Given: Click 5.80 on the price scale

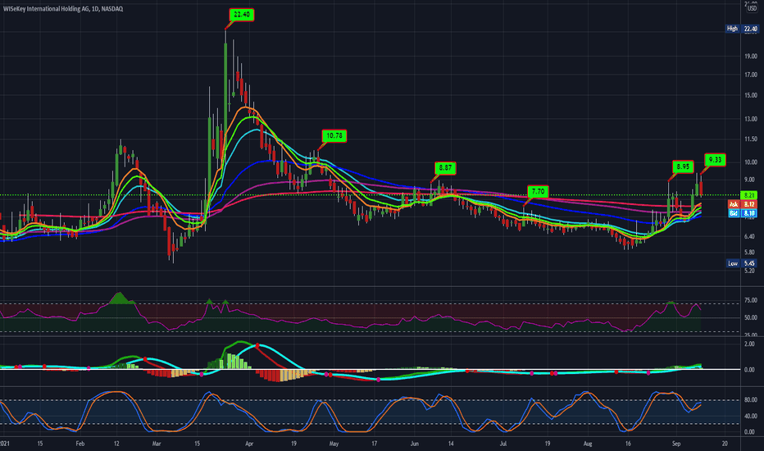Looking at the screenshot, I should (x=750, y=253).
